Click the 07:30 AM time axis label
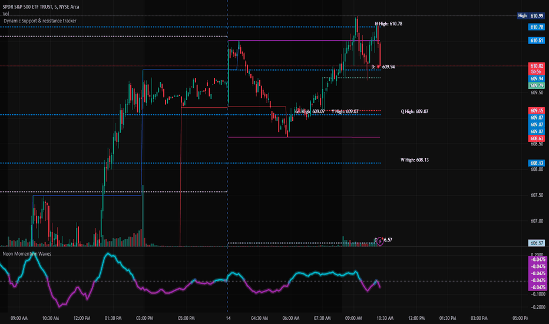The width and height of the screenshot is (549, 324). 322,318
